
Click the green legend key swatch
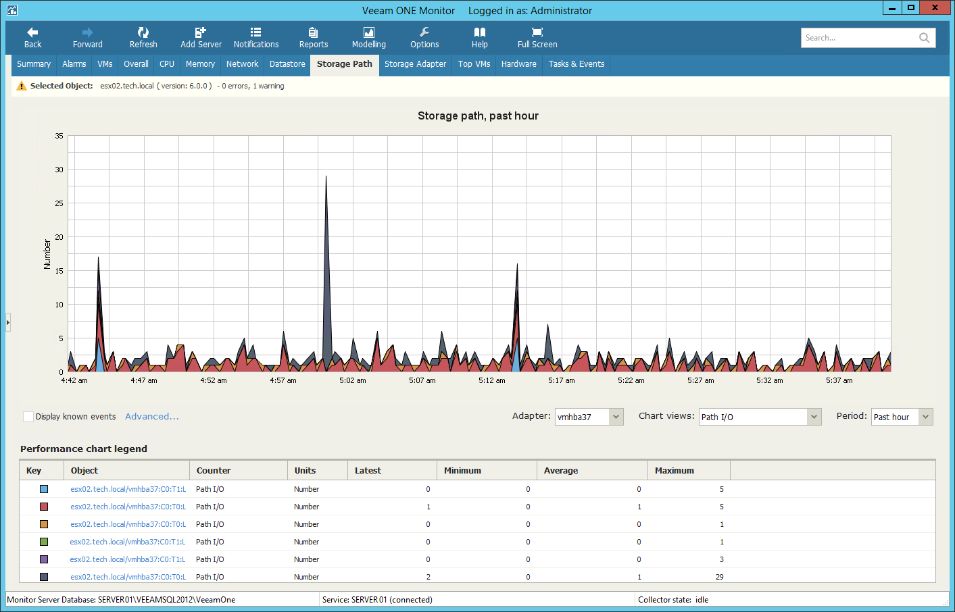tap(44, 542)
